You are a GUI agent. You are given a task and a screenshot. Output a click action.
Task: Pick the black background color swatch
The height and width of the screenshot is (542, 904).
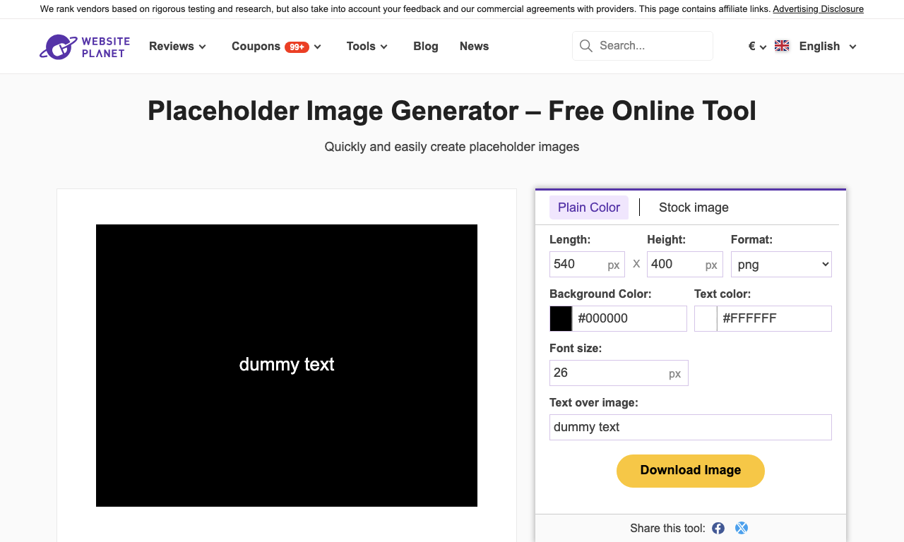561,318
